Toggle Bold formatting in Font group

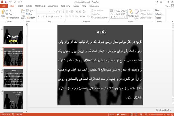38,17
